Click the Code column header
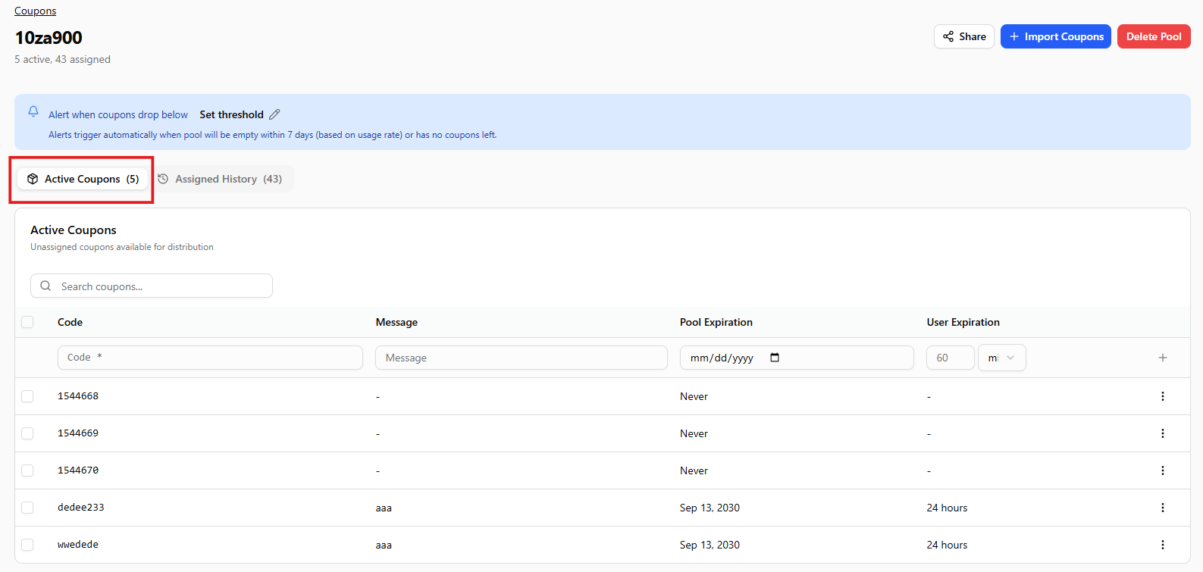Screen dimensions: 1203x572 [x=70, y=322]
